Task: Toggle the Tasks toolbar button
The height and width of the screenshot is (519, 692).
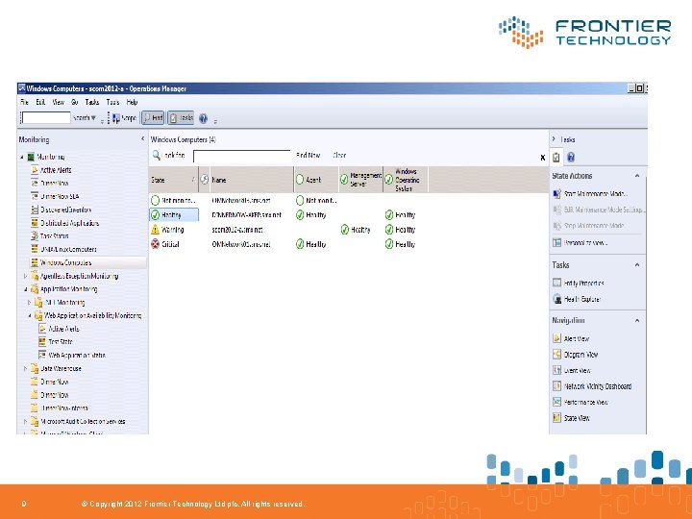Action: pyautogui.click(x=181, y=118)
